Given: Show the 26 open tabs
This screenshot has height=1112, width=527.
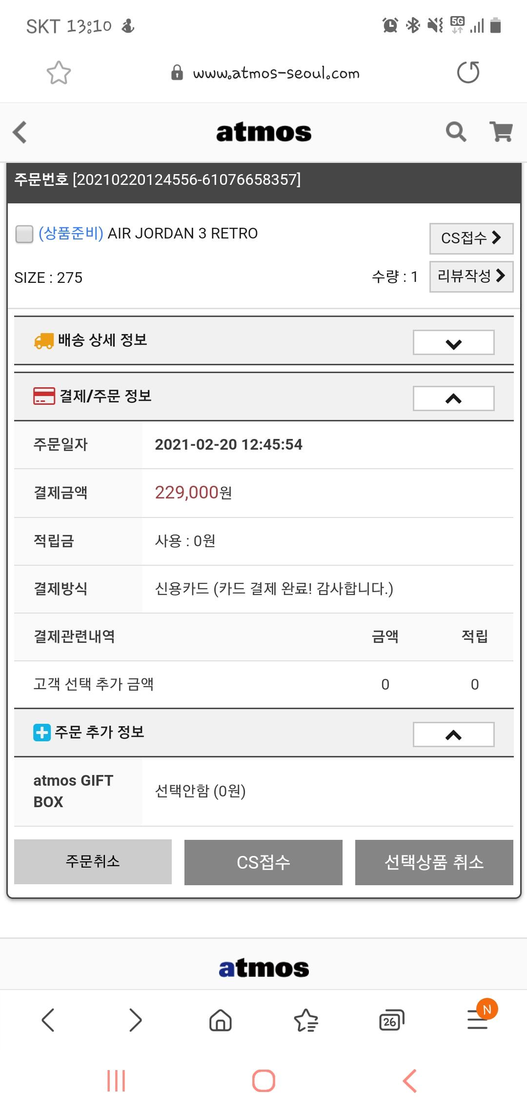Looking at the screenshot, I should click(x=392, y=1020).
